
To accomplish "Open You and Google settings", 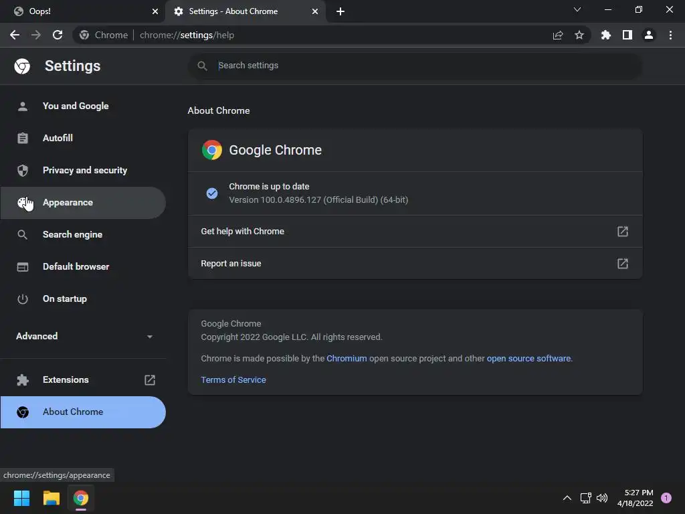I will click(x=83, y=106).
